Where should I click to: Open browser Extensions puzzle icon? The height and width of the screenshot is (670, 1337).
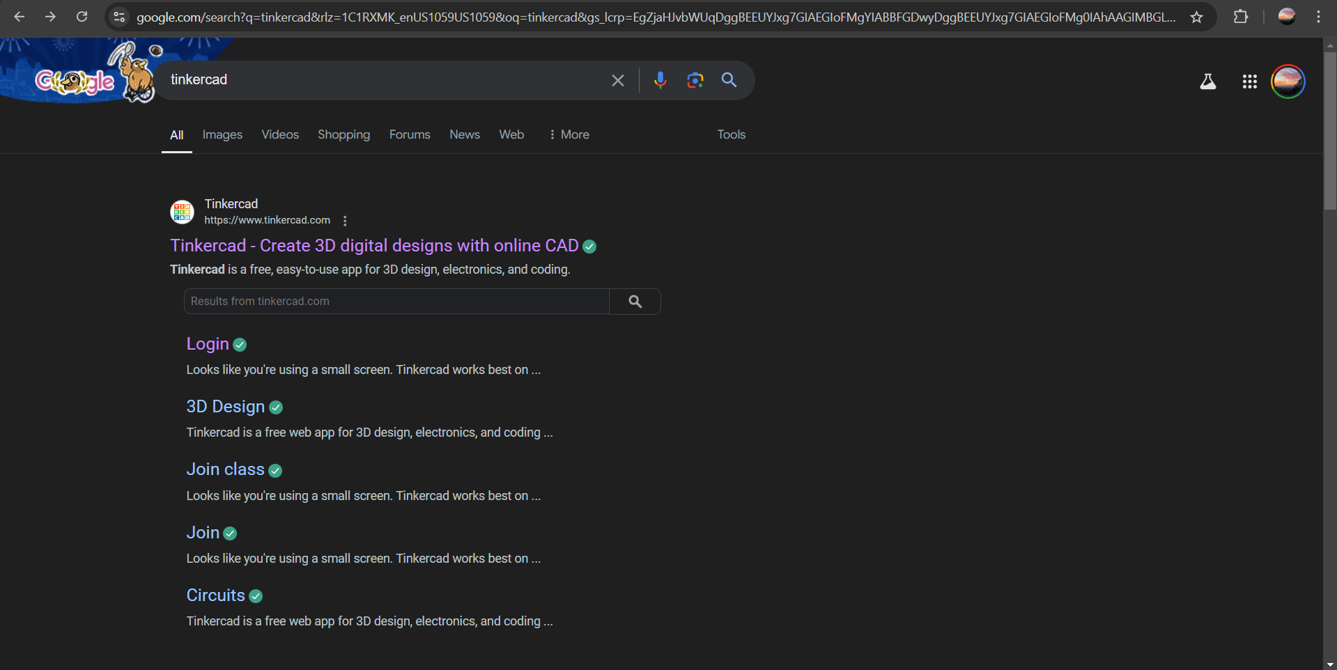pos(1240,17)
